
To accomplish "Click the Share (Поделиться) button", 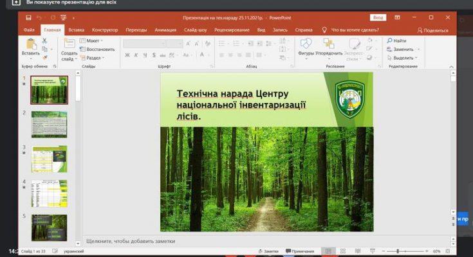I will click(432, 30).
